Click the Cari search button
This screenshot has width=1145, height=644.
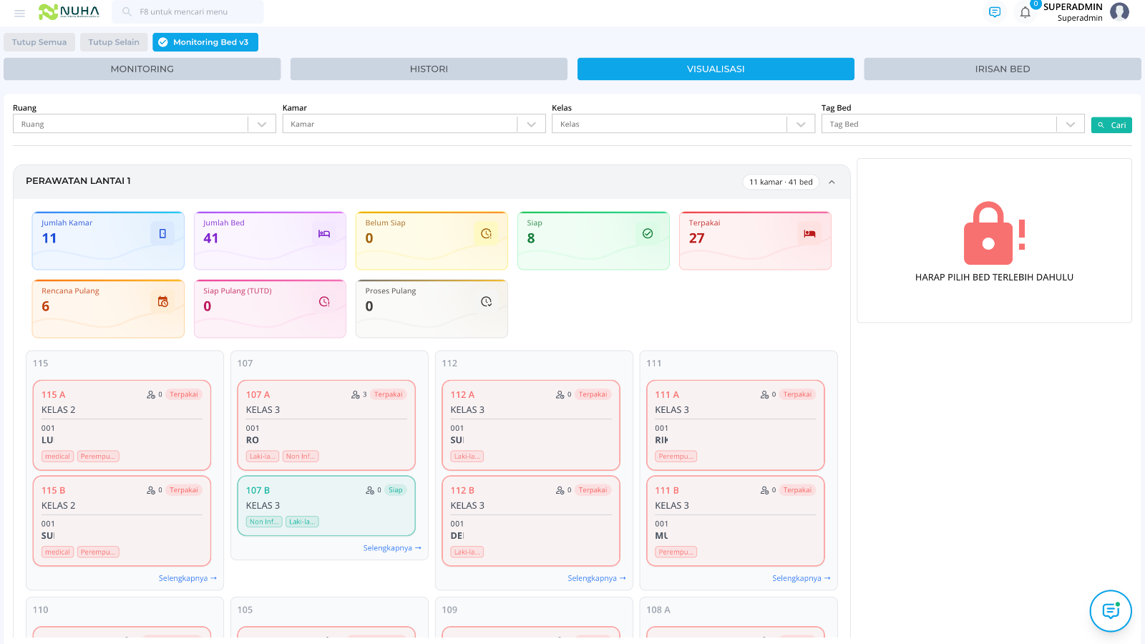point(1111,125)
